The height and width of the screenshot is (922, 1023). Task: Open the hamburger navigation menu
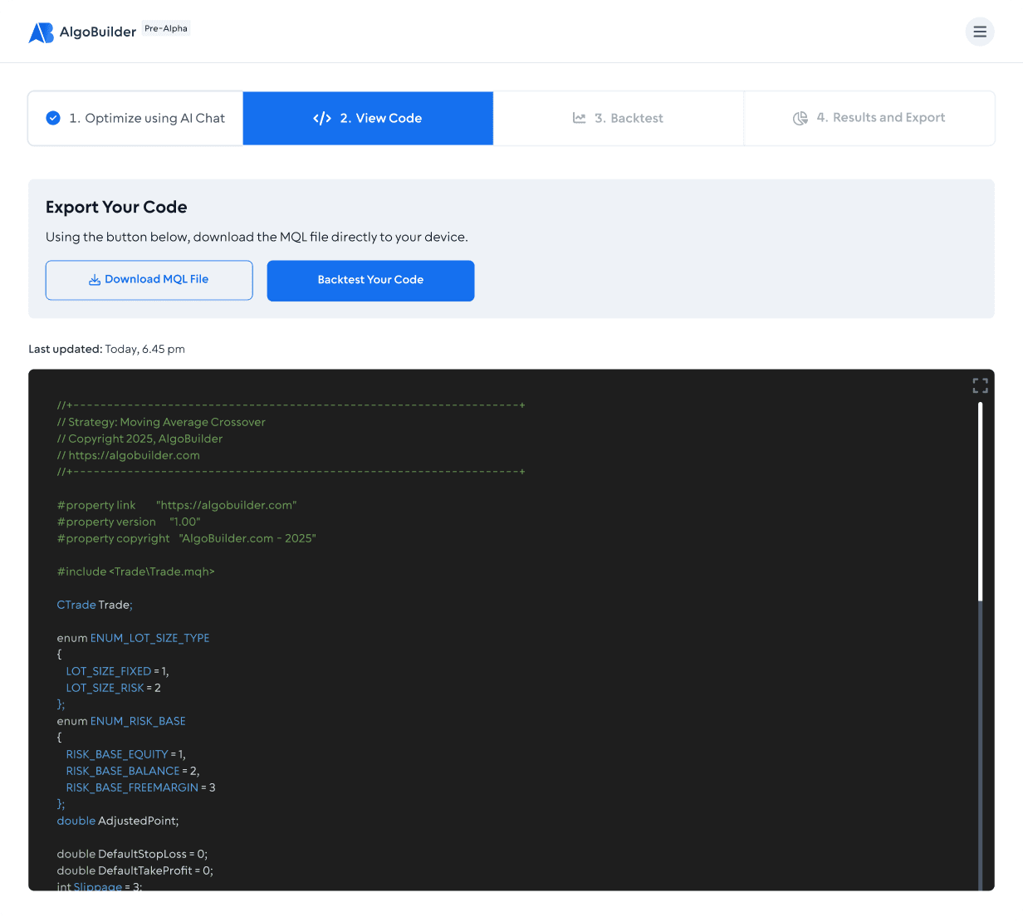click(980, 32)
